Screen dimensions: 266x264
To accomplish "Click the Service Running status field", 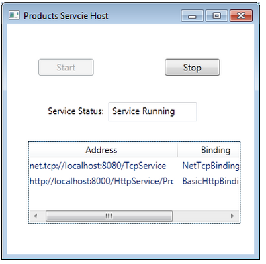I will (x=152, y=112).
